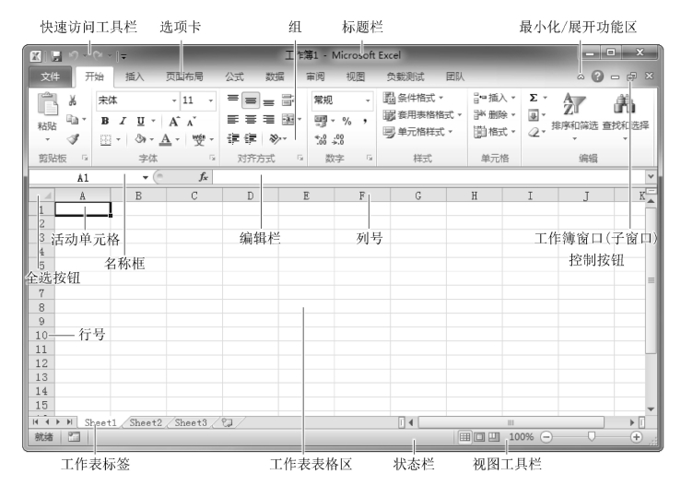
Task: Click 查找和选择 find and select button
Action: (626, 117)
